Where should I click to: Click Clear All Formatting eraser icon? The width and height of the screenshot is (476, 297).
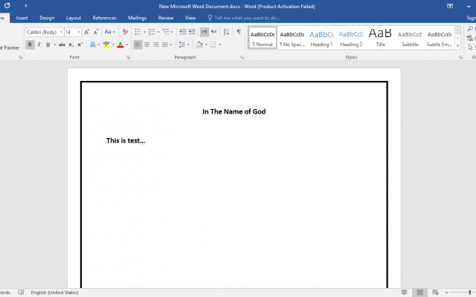125,32
